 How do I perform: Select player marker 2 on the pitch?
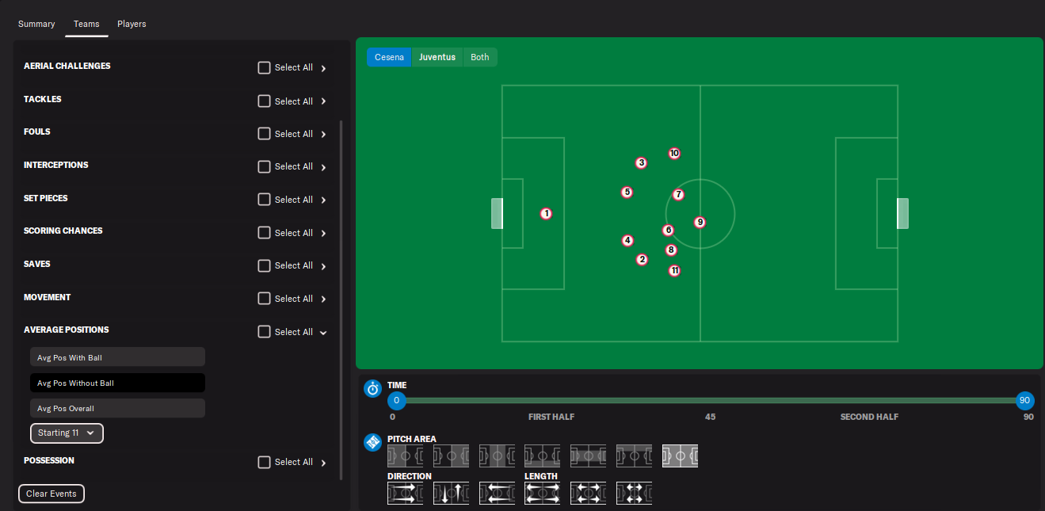point(642,260)
